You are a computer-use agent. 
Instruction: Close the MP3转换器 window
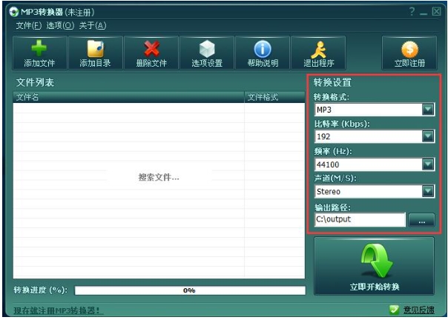[x=436, y=11]
